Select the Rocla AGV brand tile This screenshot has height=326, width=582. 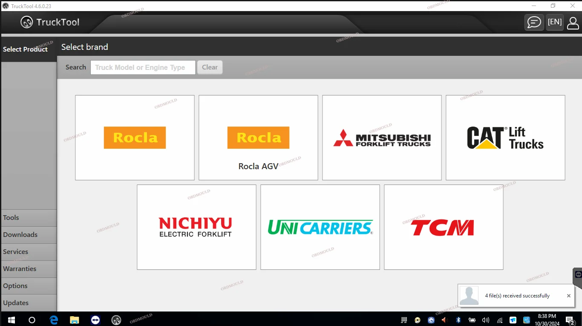[258, 137]
